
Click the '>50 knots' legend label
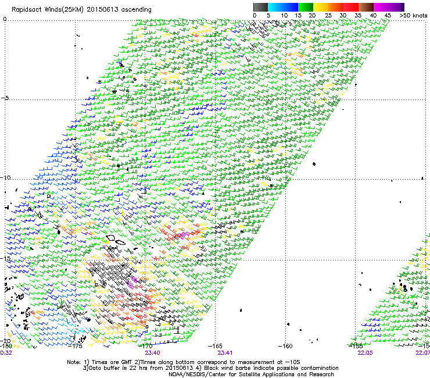[x=413, y=16]
